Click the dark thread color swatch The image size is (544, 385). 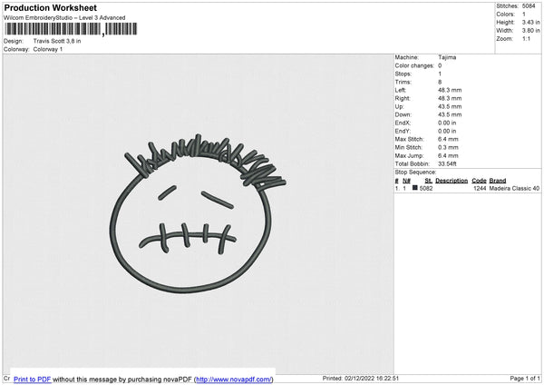point(415,188)
